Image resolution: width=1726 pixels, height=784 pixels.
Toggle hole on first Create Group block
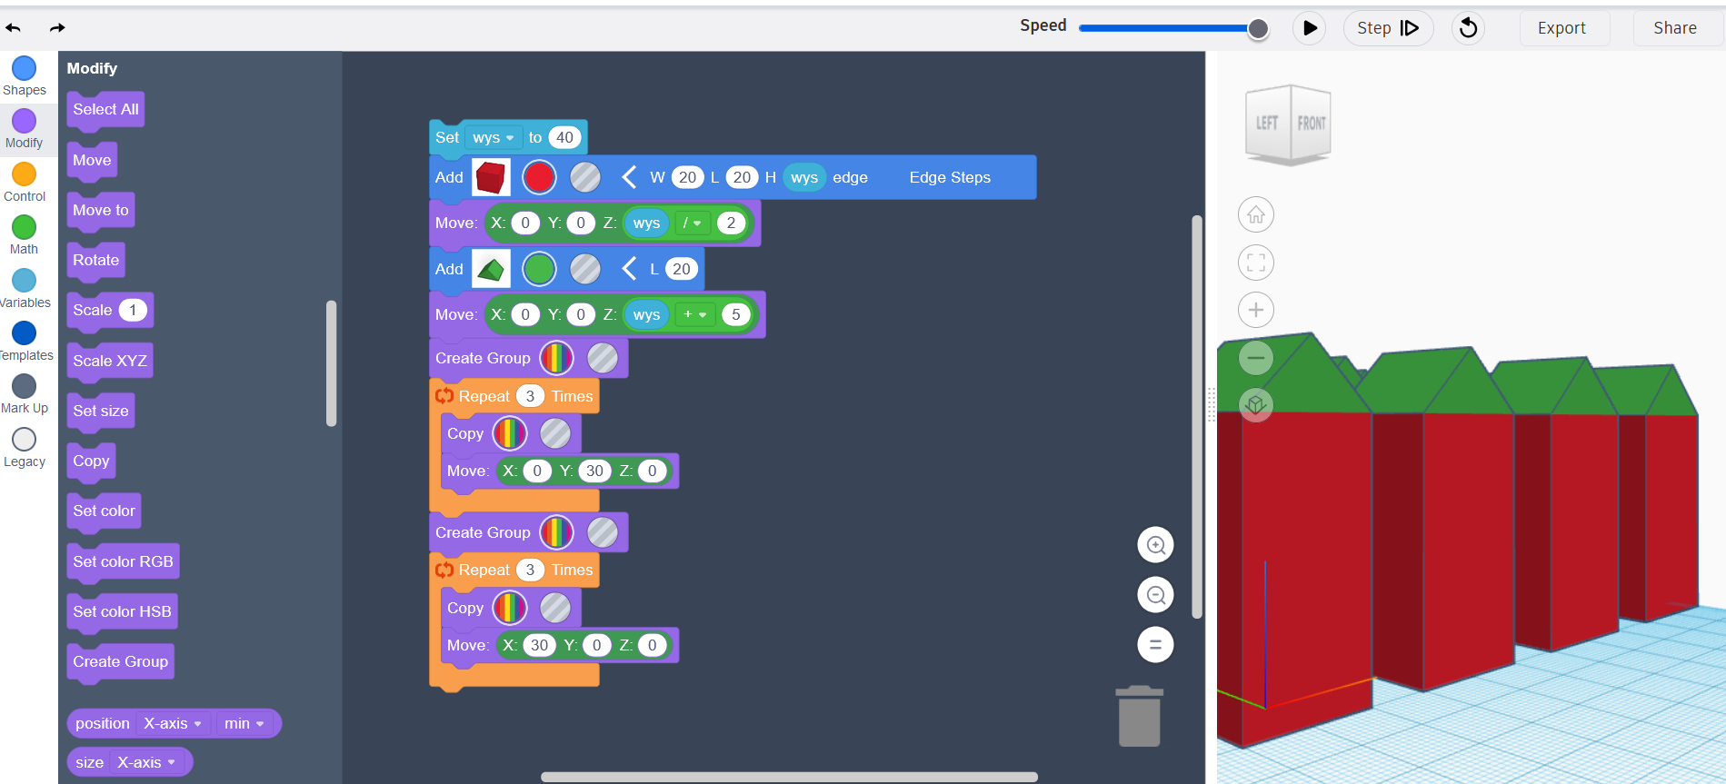pos(603,359)
